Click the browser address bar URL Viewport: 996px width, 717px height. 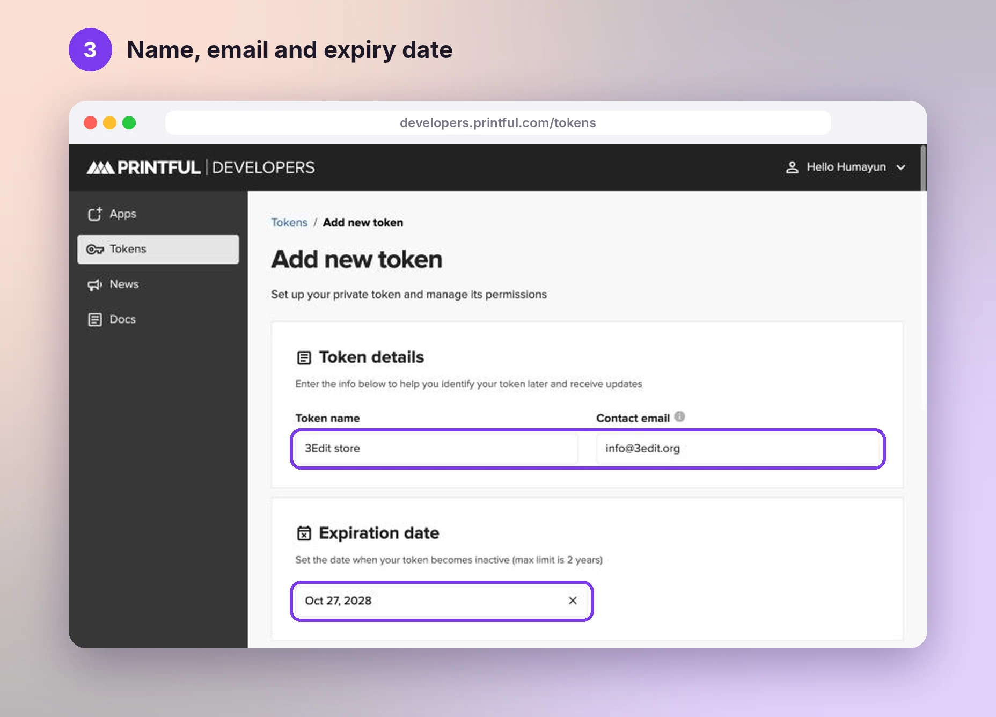tap(498, 123)
